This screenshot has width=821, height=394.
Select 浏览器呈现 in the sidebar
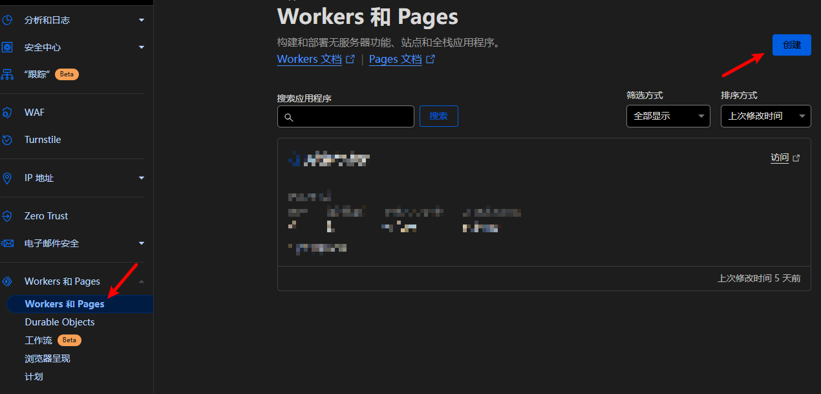tap(47, 358)
